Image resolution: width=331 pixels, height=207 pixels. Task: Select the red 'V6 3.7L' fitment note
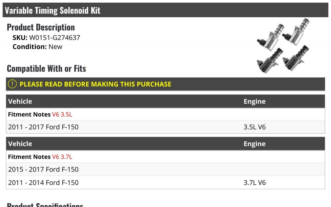tap(62, 157)
